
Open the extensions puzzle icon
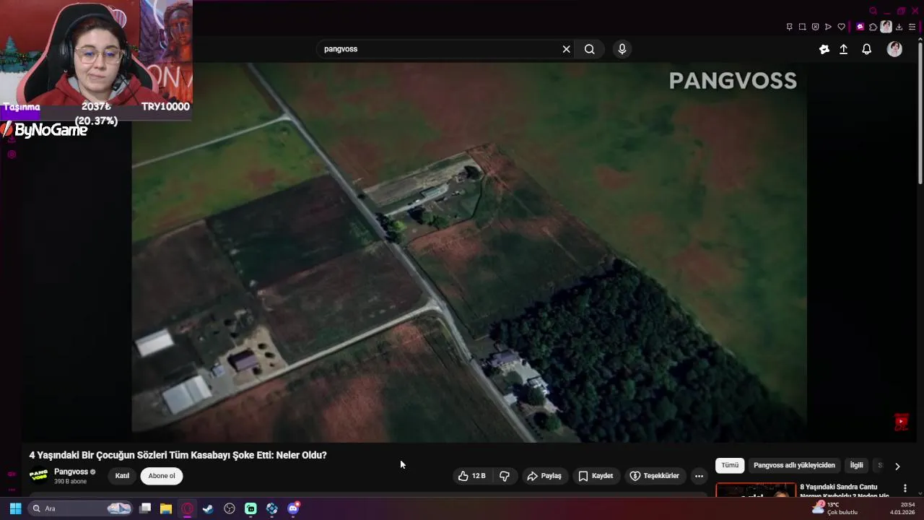coord(873,27)
